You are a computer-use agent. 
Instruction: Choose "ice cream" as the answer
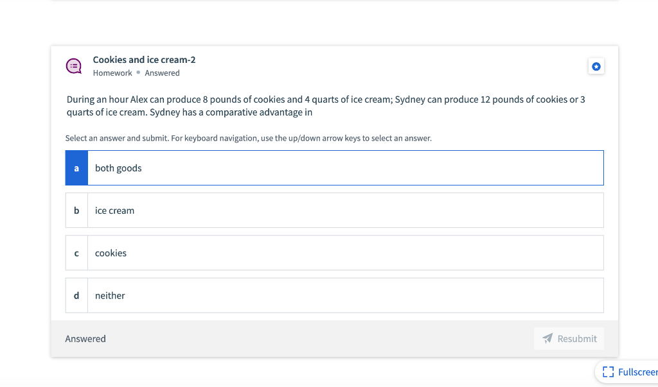point(115,211)
